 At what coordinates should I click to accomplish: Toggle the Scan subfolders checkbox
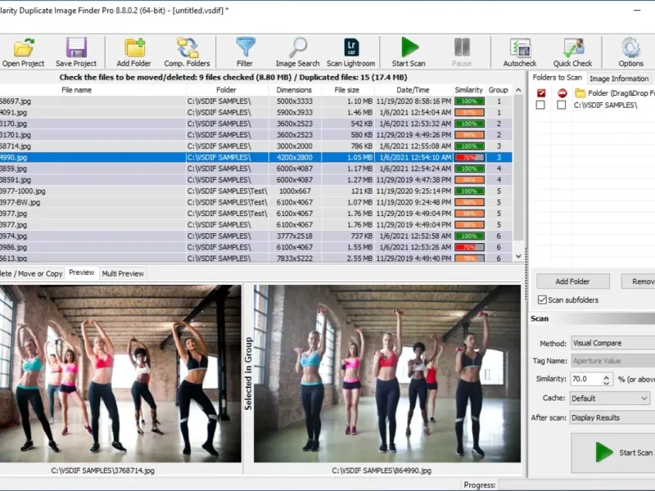click(x=542, y=300)
